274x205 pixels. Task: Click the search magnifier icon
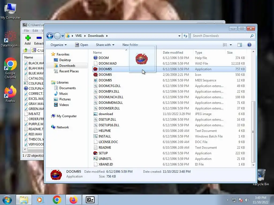pos(252,36)
